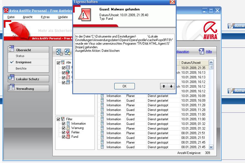
Task: Toggle checkbox beside the globe Updater icon
Action: (x=63, y=73)
